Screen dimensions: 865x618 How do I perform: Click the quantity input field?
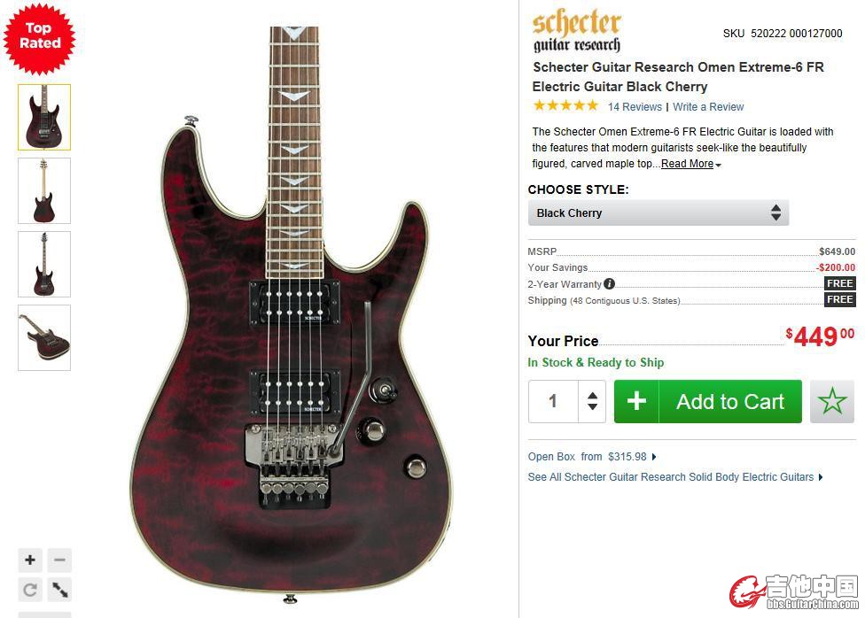553,401
